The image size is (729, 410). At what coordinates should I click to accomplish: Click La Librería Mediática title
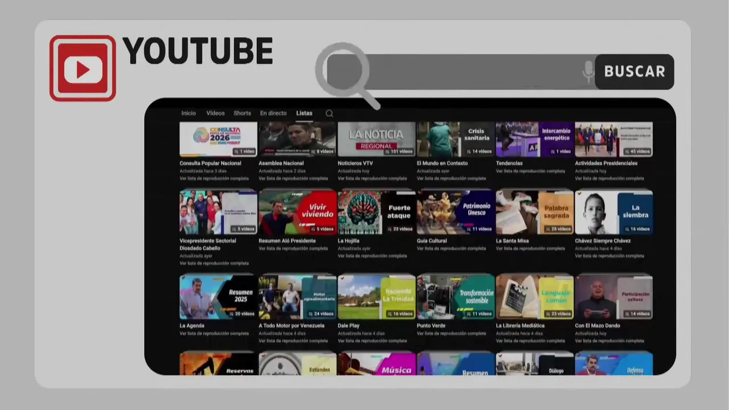click(521, 326)
